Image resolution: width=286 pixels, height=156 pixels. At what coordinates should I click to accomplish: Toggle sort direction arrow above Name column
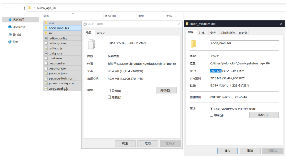click(x=73, y=14)
